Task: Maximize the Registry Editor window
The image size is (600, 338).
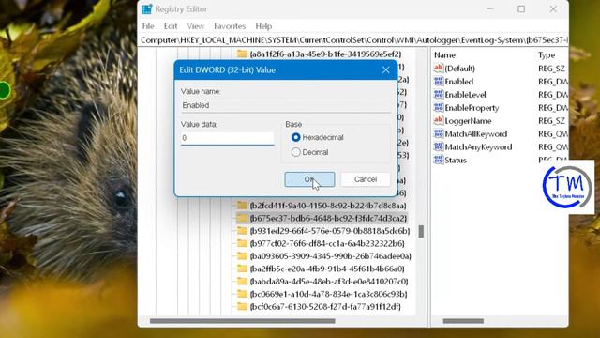Action: [521, 8]
